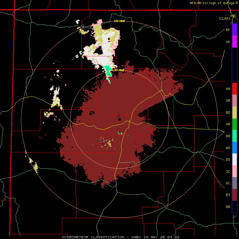The width and height of the screenshot is (239, 239).
Task: Click the bright green RA legend swatch
Action: pyautogui.click(x=234, y=136)
